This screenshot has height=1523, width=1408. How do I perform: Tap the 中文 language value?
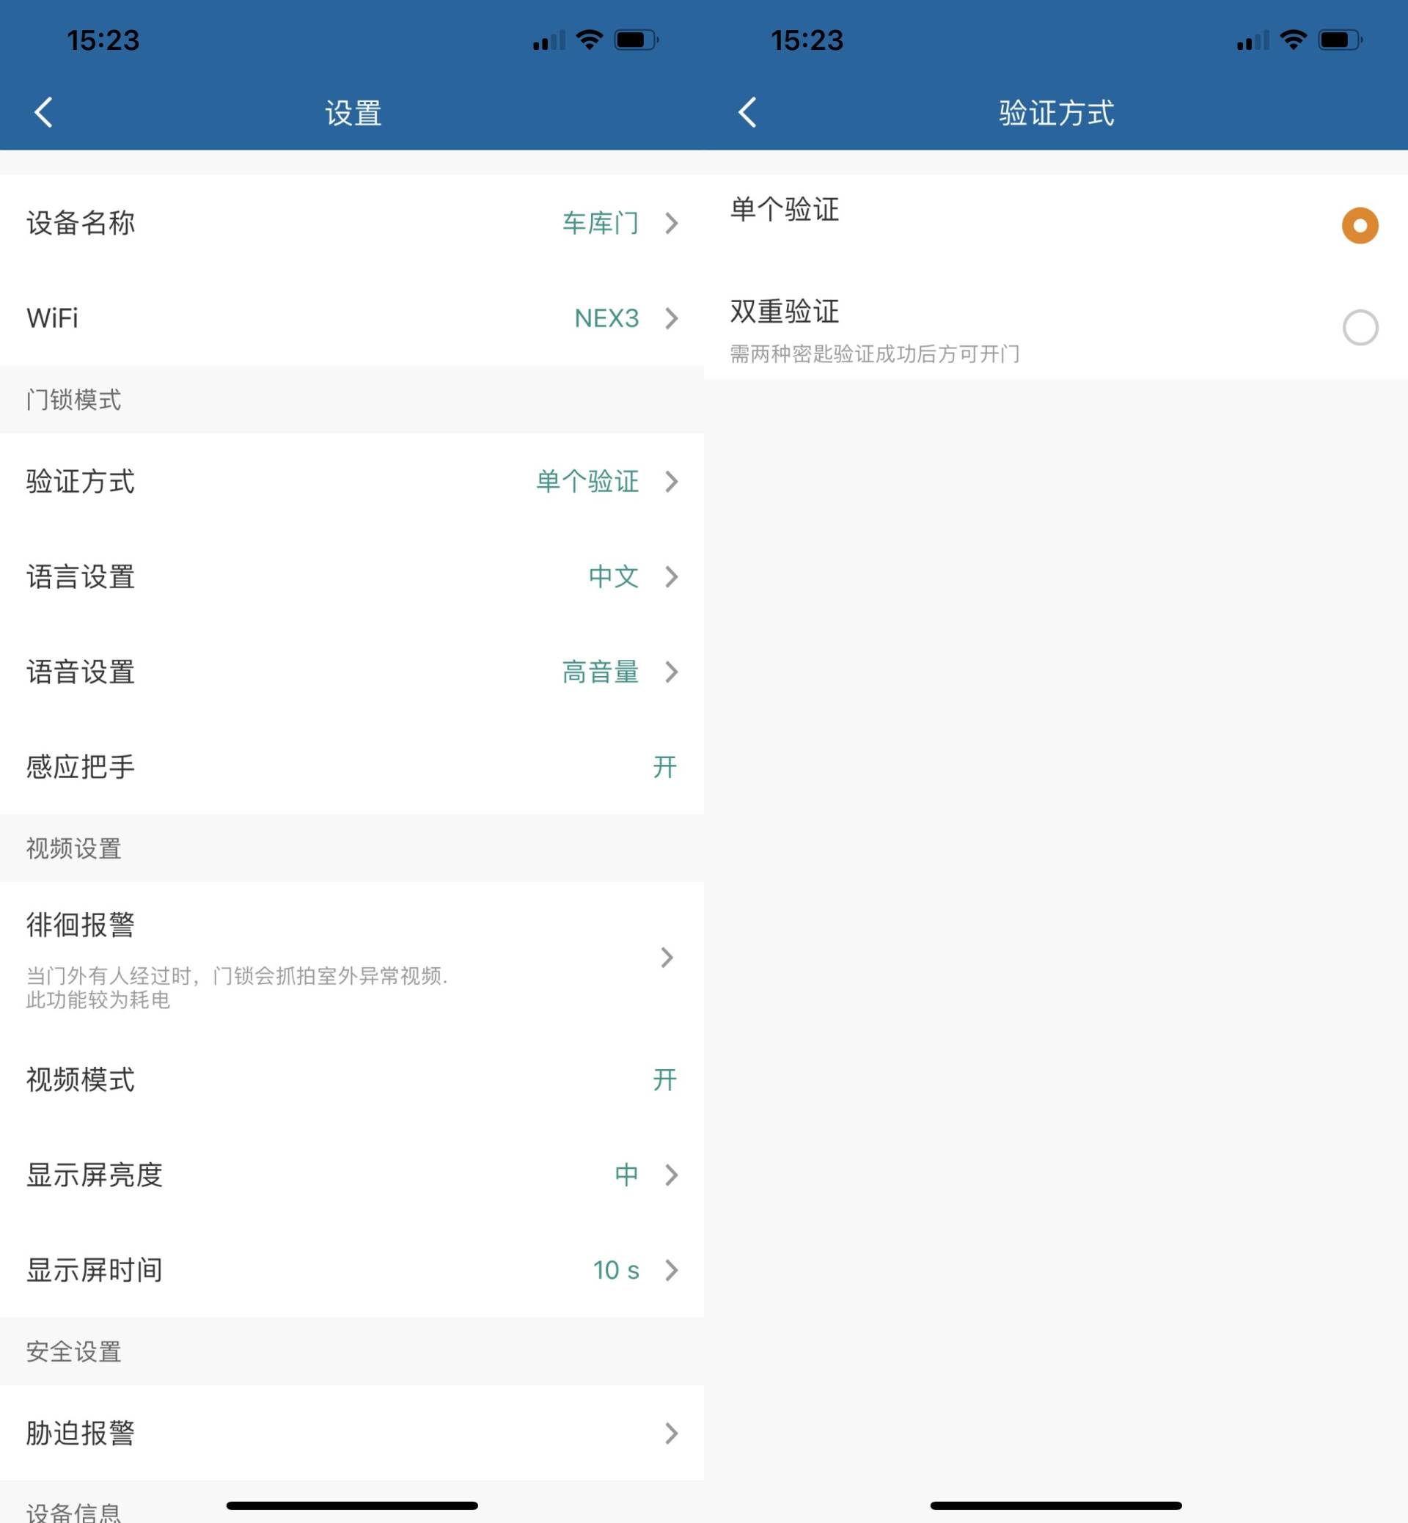[x=613, y=577]
